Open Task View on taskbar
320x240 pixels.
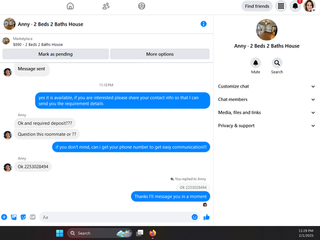140,233
